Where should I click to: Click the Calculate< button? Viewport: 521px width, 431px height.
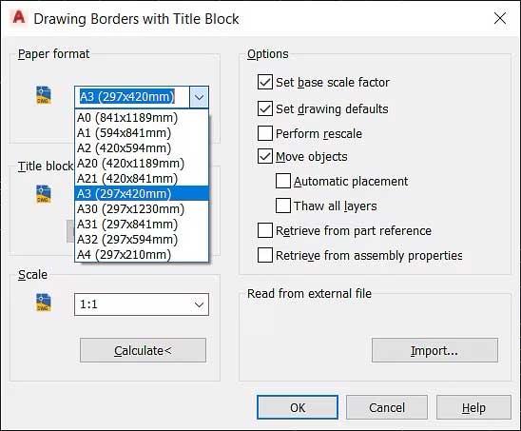tap(143, 350)
